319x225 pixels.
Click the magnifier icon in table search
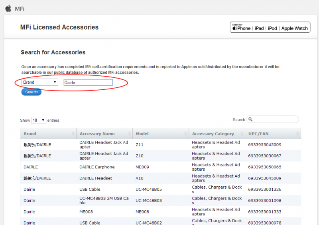click(250, 120)
